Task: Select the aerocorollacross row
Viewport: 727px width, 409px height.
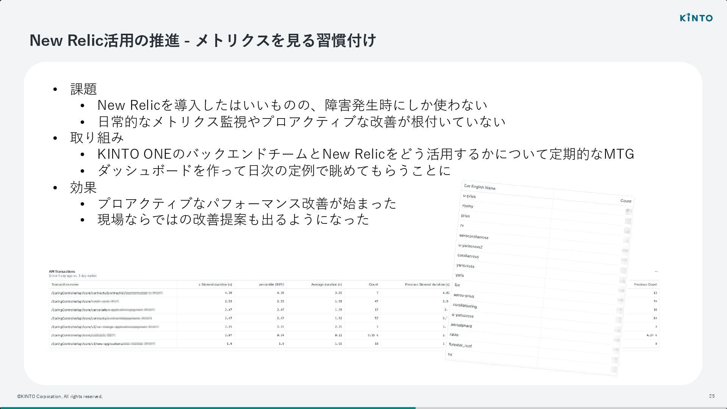Action: (542, 242)
